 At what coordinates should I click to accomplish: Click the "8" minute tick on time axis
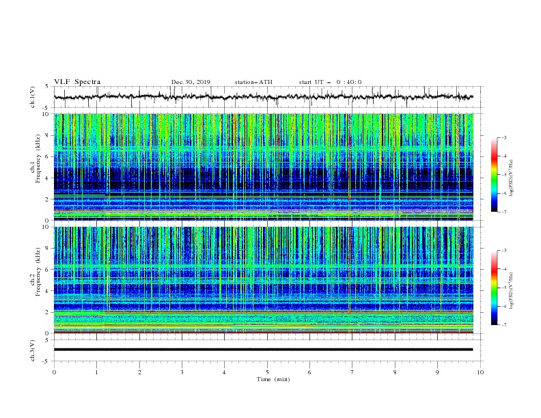395,372
